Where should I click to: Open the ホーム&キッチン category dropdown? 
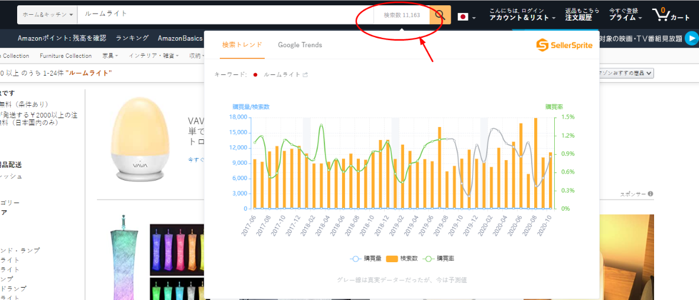tap(47, 14)
